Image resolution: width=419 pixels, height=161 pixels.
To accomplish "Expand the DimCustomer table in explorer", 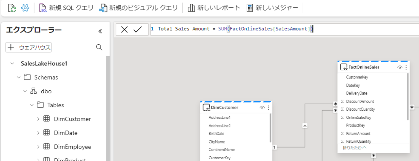I will 38,119.
